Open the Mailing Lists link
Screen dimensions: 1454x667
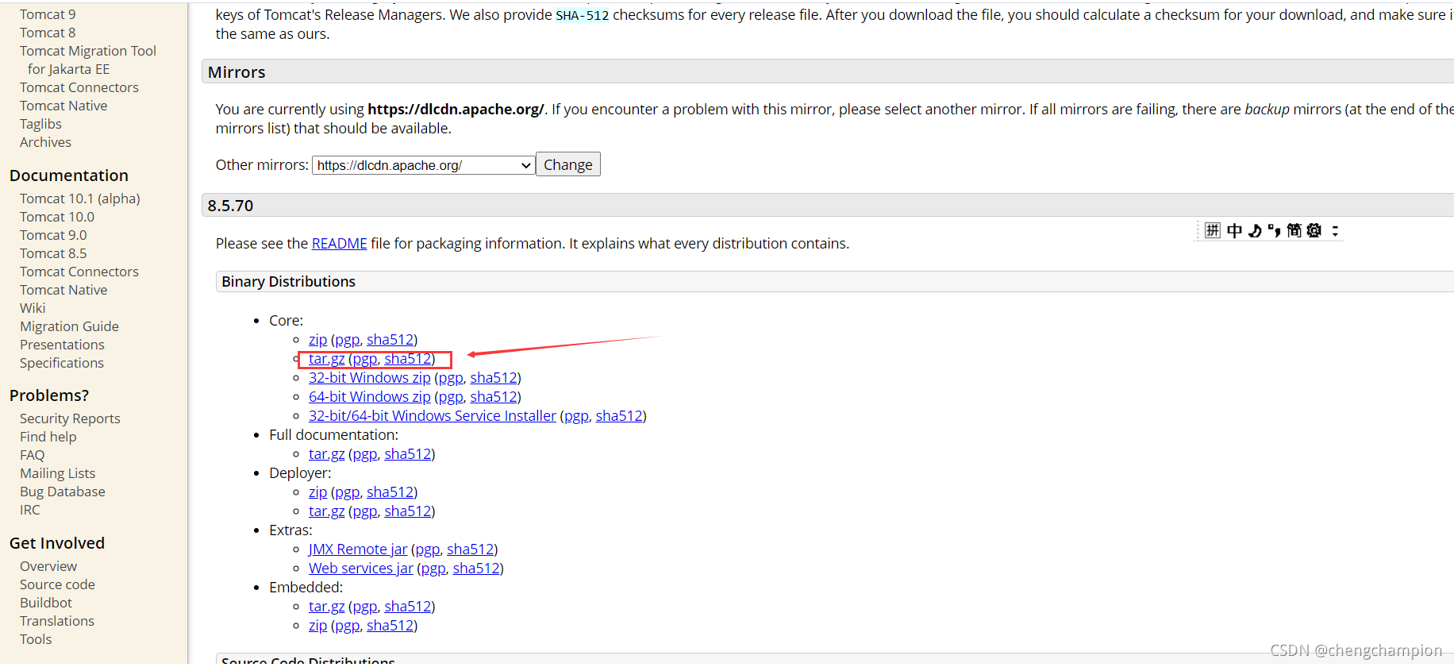point(57,473)
